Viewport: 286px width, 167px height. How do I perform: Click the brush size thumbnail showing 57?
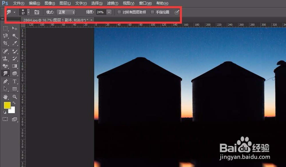[x=23, y=12]
